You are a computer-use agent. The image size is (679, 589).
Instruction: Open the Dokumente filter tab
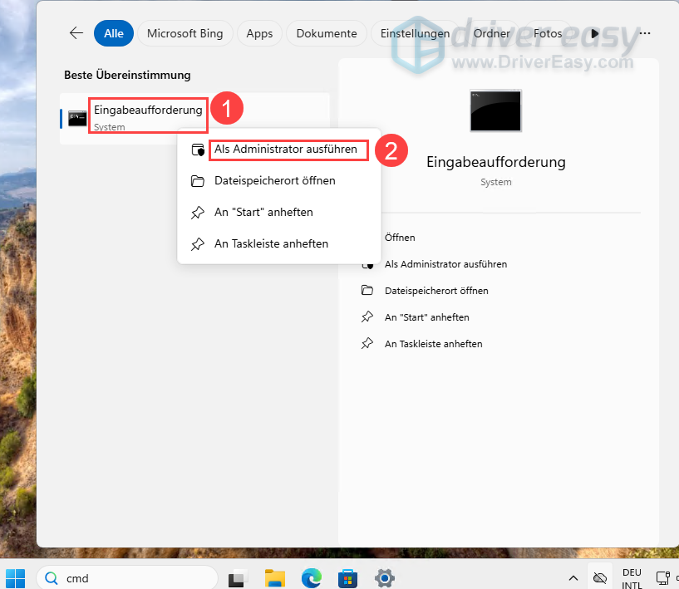(x=327, y=33)
